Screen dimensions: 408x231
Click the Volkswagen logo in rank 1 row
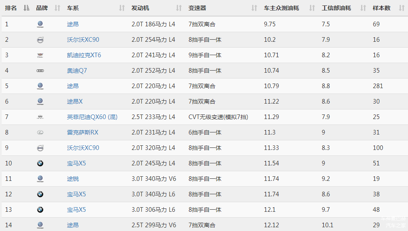click(x=40, y=24)
